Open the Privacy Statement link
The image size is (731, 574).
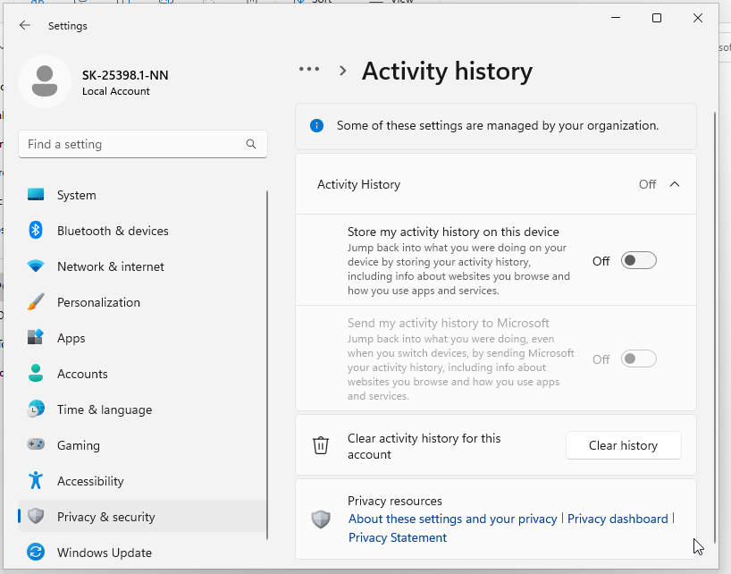[398, 537]
